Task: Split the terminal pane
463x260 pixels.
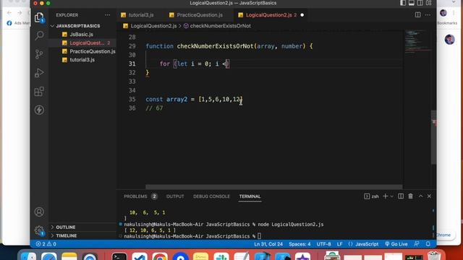Action: click(401, 196)
